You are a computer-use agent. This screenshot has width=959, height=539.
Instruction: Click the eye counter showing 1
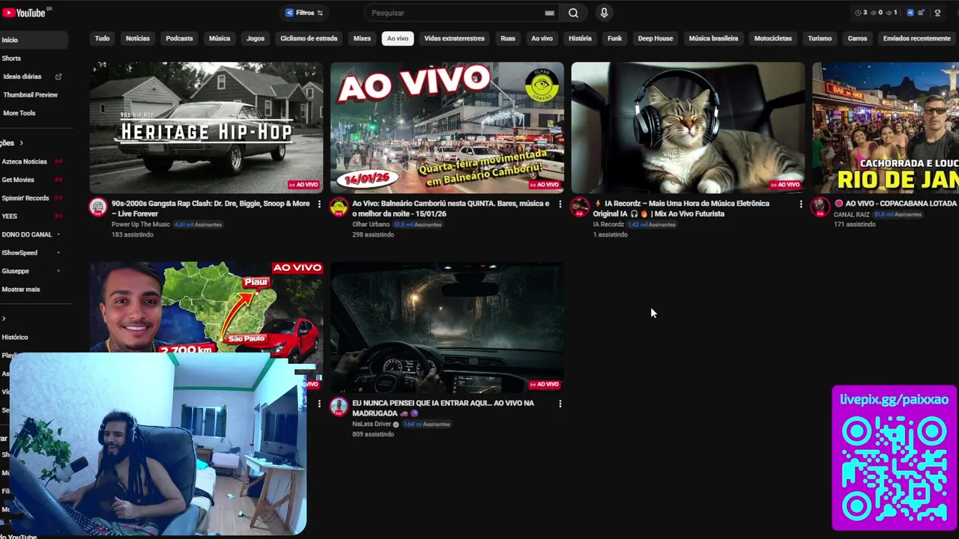[892, 13]
